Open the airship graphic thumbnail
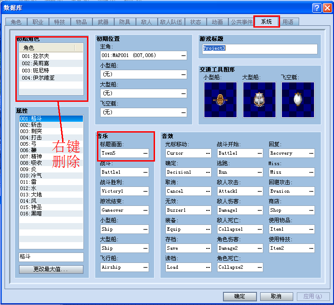This screenshot has height=305, width=334. click(x=298, y=100)
